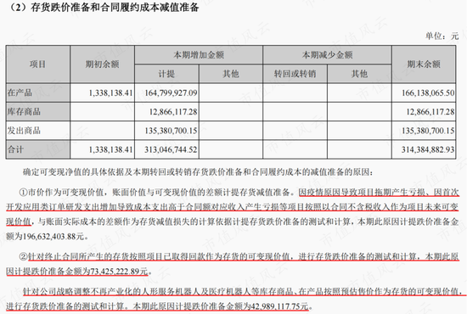Click the section heading 存货跌价准备和合同履约成本减值准备
Viewport: 467px width, 314px height.
coord(115,7)
